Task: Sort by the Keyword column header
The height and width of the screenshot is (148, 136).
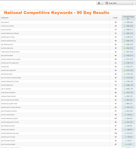Action: [5, 18]
